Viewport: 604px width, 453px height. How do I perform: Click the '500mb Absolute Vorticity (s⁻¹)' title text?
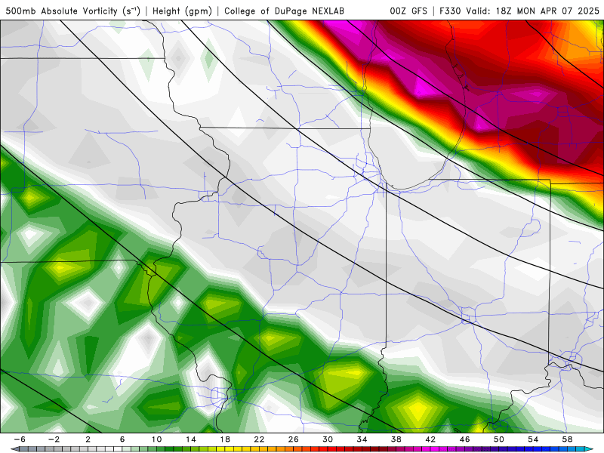(72, 11)
